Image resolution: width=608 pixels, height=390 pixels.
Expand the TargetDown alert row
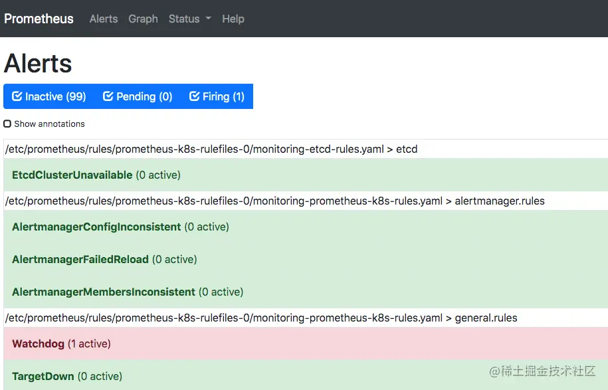43,376
